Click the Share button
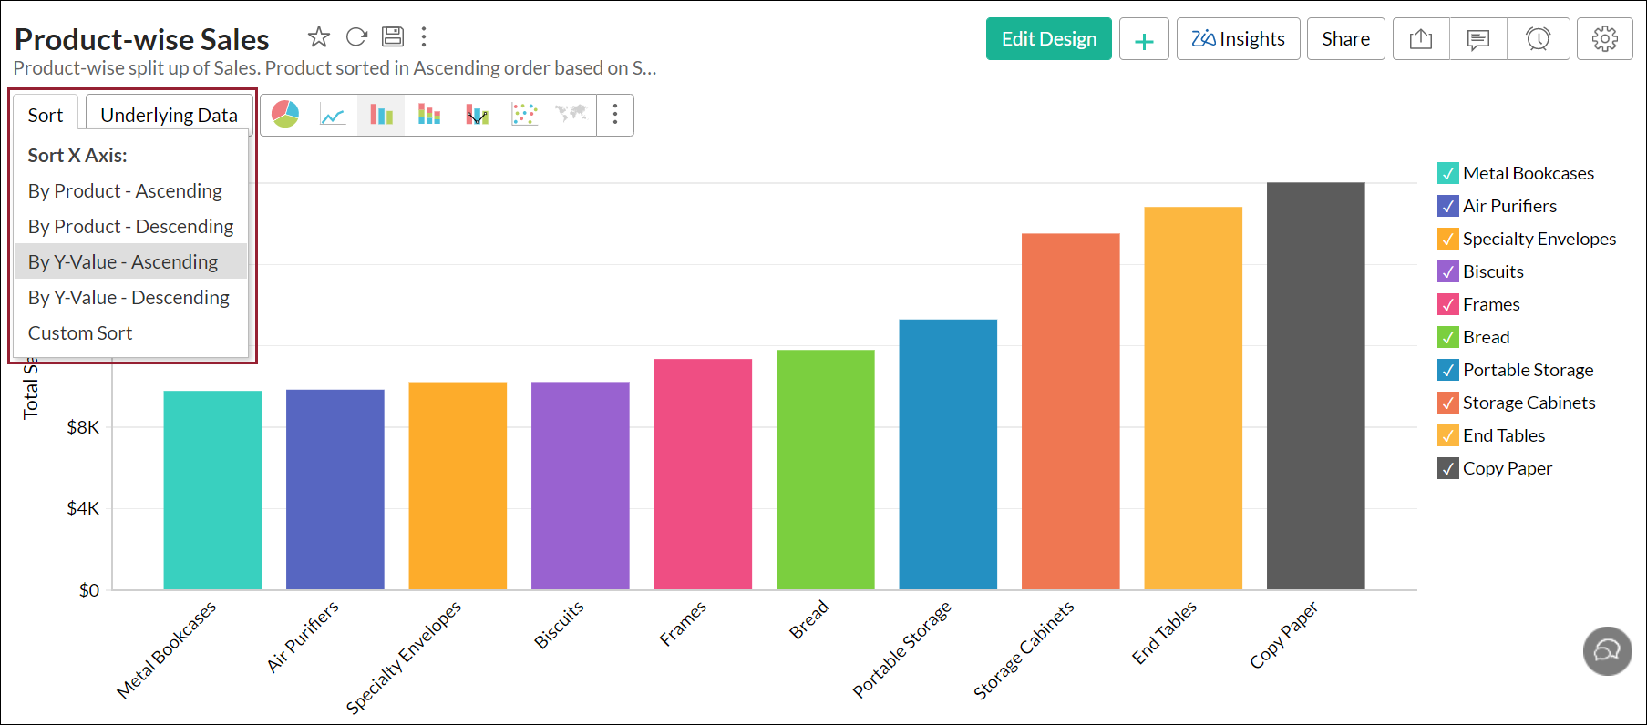Image resolution: width=1647 pixels, height=725 pixels. pyautogui.click(x=1345, y=39)
